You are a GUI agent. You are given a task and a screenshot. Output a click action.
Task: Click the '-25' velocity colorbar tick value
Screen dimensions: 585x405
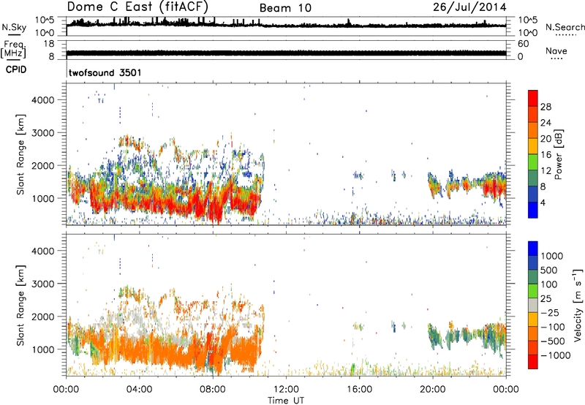(x=550, y=312)
